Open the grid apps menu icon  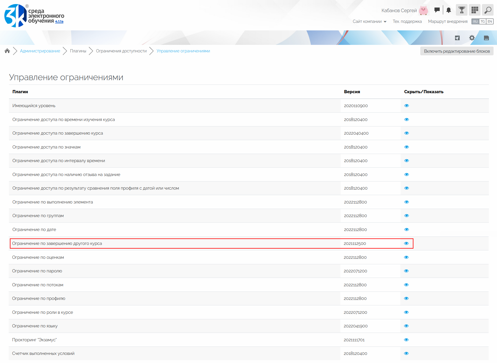coord(475,10)
